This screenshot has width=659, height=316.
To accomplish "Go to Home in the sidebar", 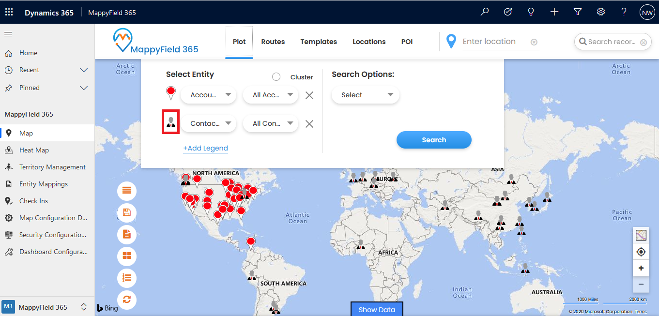I will (x=47, y=53).
